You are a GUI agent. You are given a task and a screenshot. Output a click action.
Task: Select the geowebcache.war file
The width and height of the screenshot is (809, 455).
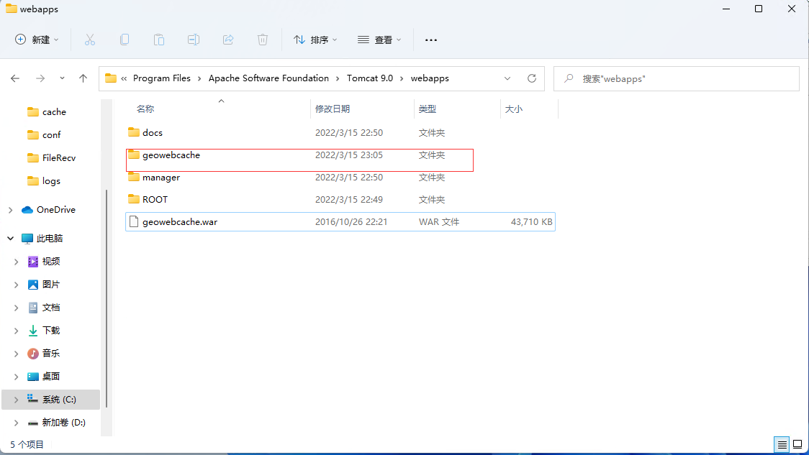[x=180, y=222]
